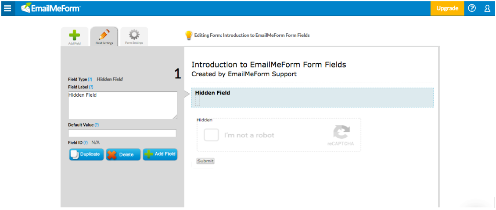Viewport: 496px width, 210px height.
Task: Click the Field ID help (?) link
Action: (x=86, y=143)
